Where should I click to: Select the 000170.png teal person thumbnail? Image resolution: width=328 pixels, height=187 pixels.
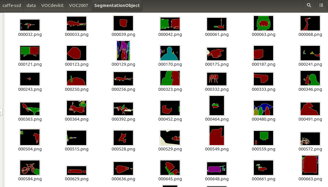170,53
